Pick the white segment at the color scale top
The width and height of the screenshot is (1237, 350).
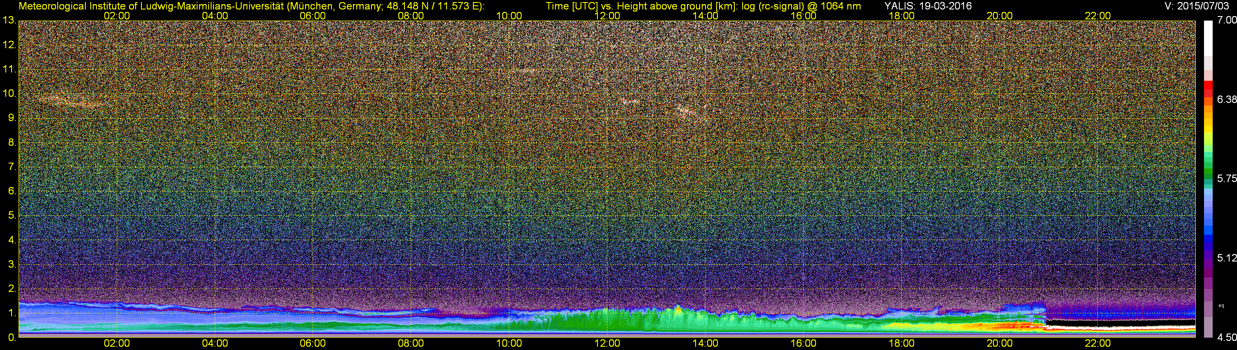pyautogui.click(x=1208, y=38)
